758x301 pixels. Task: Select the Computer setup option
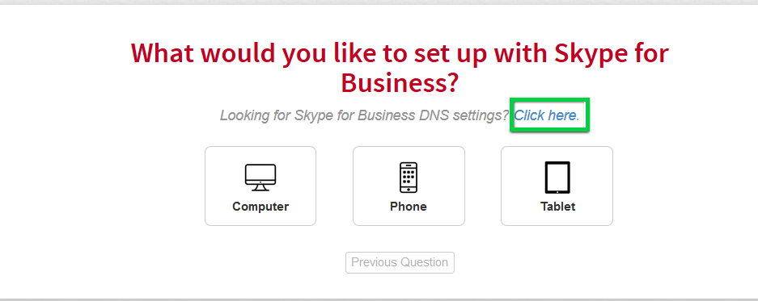(260, 186)
